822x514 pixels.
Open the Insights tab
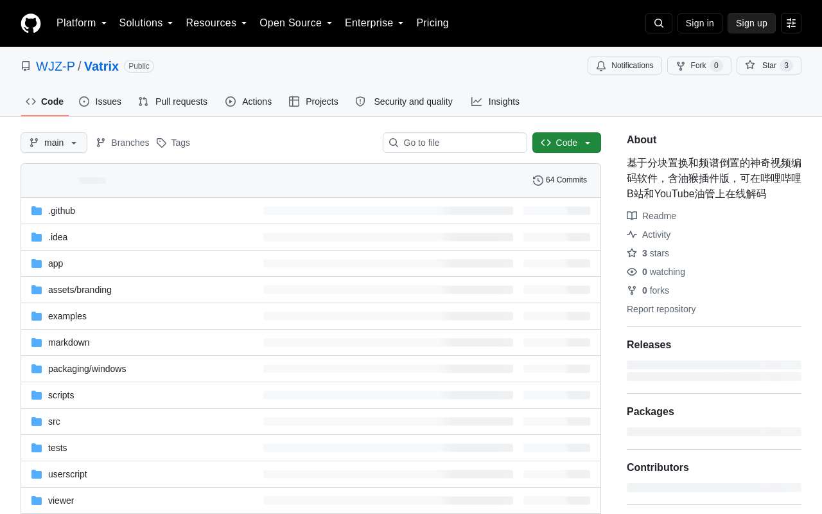(495, 102)
